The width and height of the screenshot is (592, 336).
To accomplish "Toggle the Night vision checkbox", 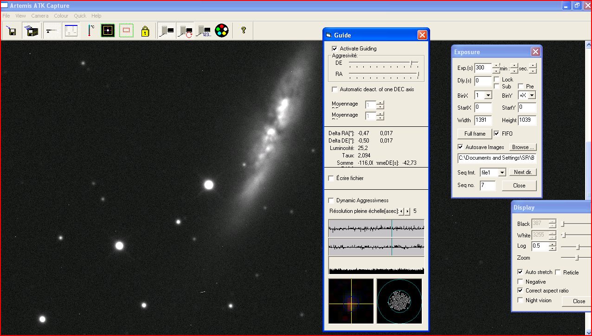I will (x=520, y=300).
